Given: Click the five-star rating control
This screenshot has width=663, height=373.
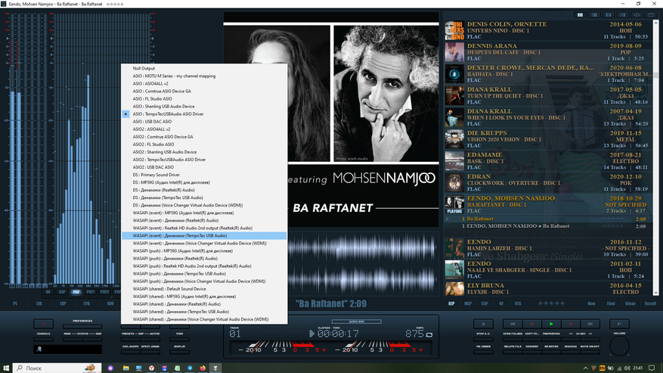Looking at the screenshot, I should 551,303.
